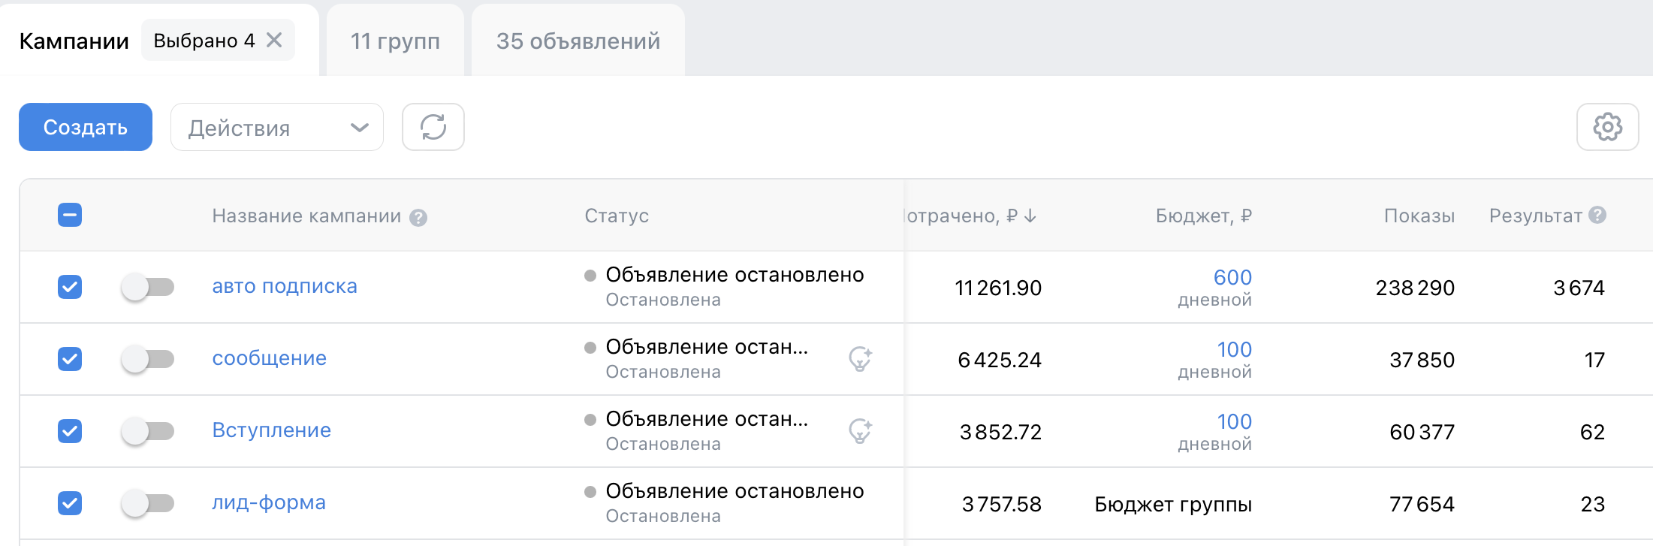Screen dimensions: 1653x546
Task: Click the Создать button
Action: coord(86,127)
